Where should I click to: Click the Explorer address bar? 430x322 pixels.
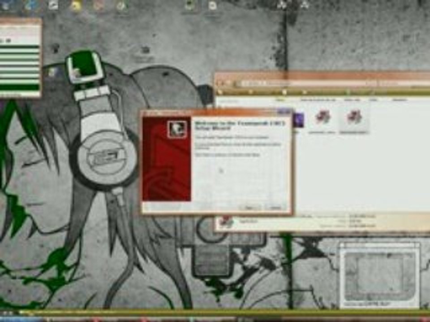pyautogui.click(x=301, y=83)
